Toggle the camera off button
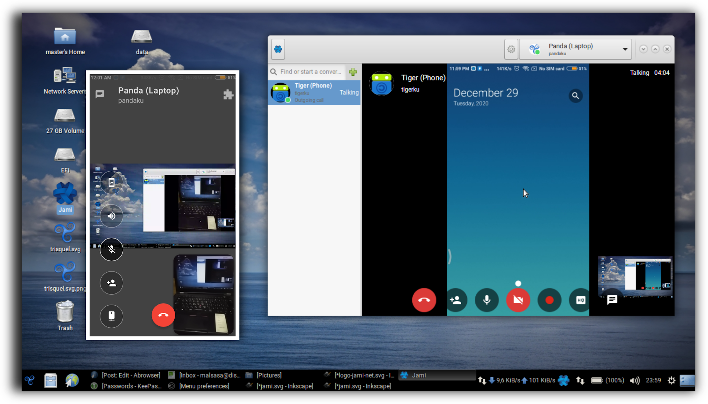Viewport: 708px width, 404px height. [x=518, y=300]
